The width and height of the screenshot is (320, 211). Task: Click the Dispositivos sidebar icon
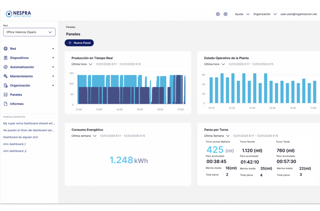tap(5, 58)
